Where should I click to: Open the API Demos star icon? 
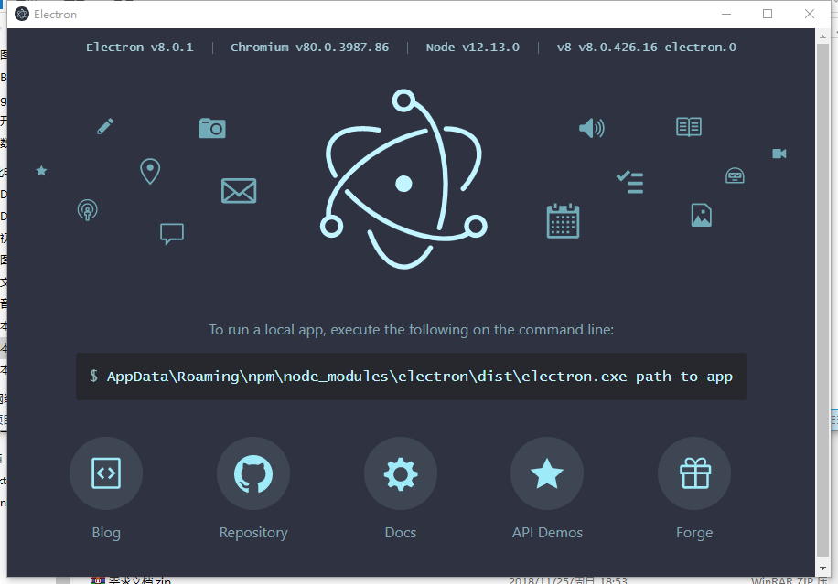coord(547,473)
